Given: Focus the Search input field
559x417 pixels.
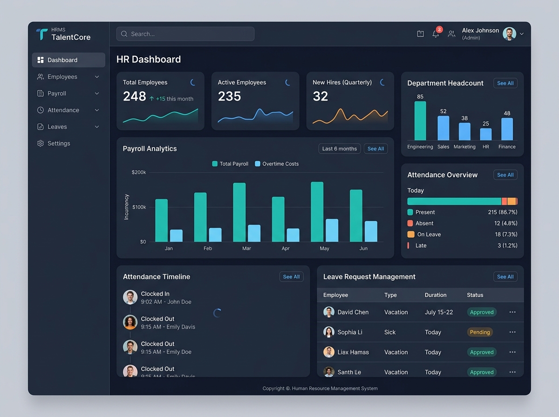Looking at the screenshot, I should point(185,34).
